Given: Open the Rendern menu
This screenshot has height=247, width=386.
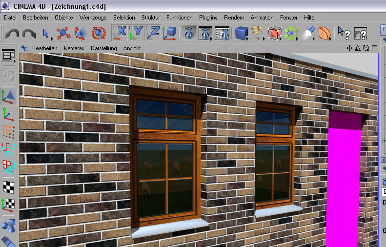Looking at the screenshot, I should (234, 18).
